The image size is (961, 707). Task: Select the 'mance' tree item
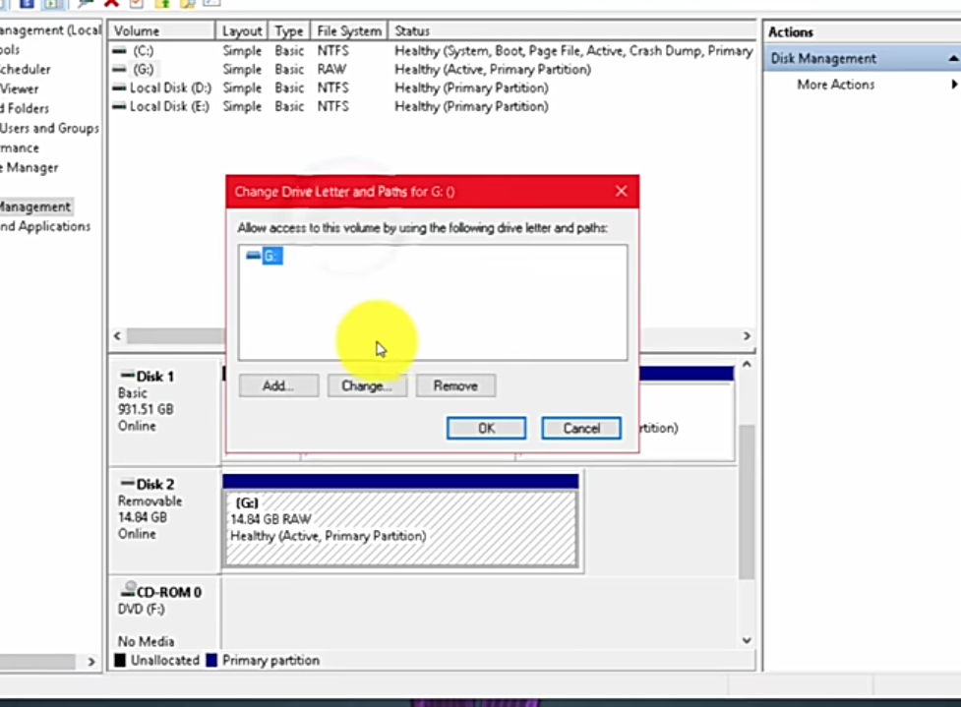point(19,148)
